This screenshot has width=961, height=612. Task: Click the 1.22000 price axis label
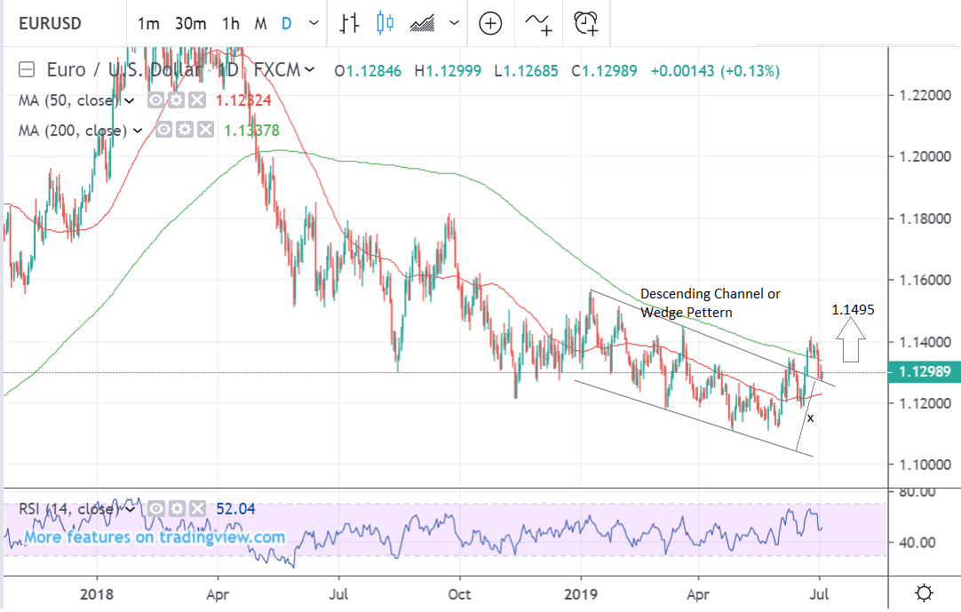tap(925, 95)
